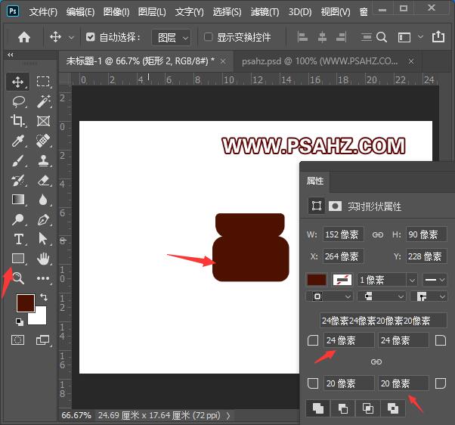Open the stroke line join dropdown

point(429,296)
